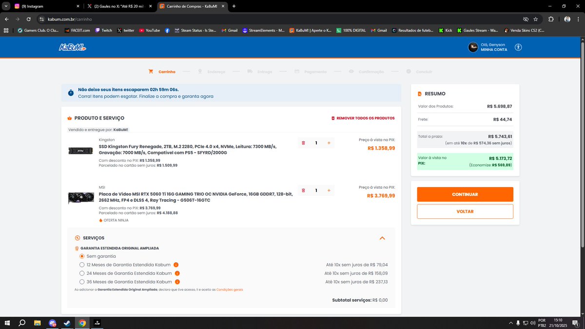Show info for 12 Meses warranty
This screenshot has width=585, height=329.
coord(176,265)
